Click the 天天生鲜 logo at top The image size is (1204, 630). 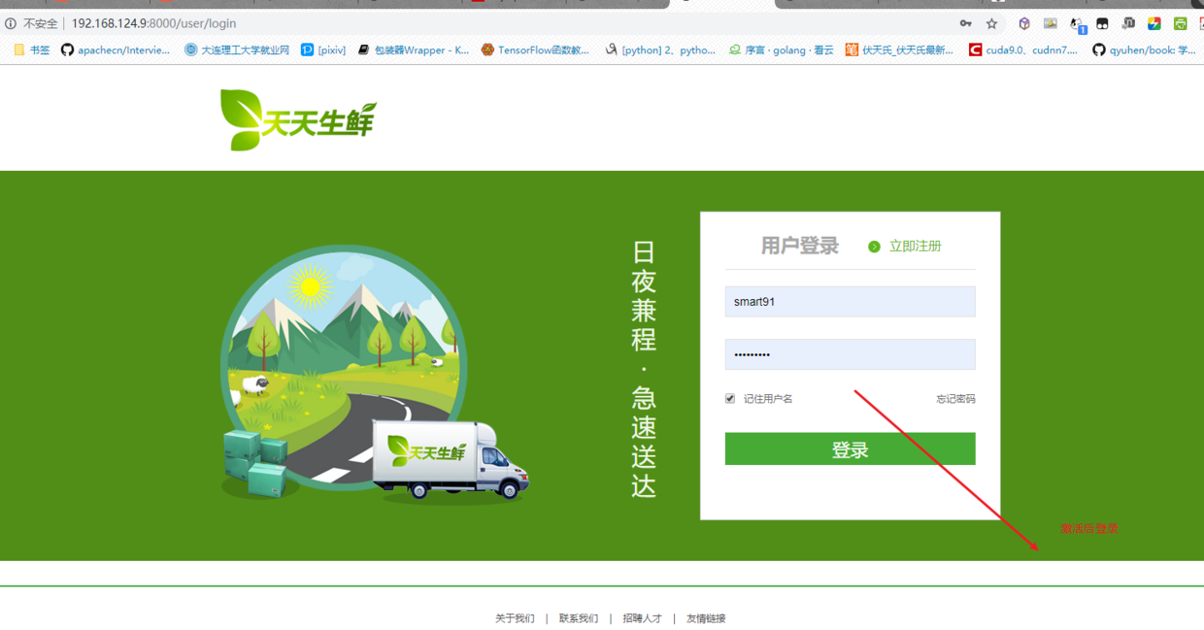(x=297, y=120)
